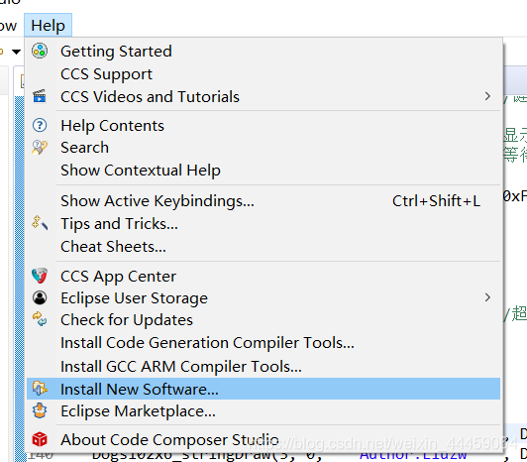This screenshot has height=462, width=527.
Task: Click the Install New Software... label
Action: click(x=140, y=389)
